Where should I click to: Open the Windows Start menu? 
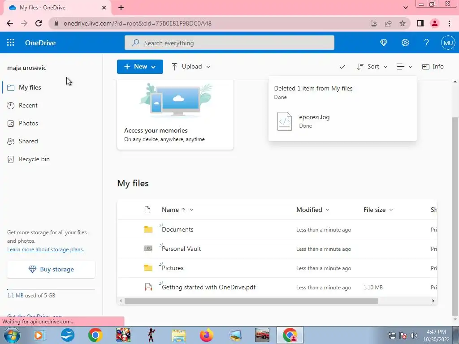12,335
